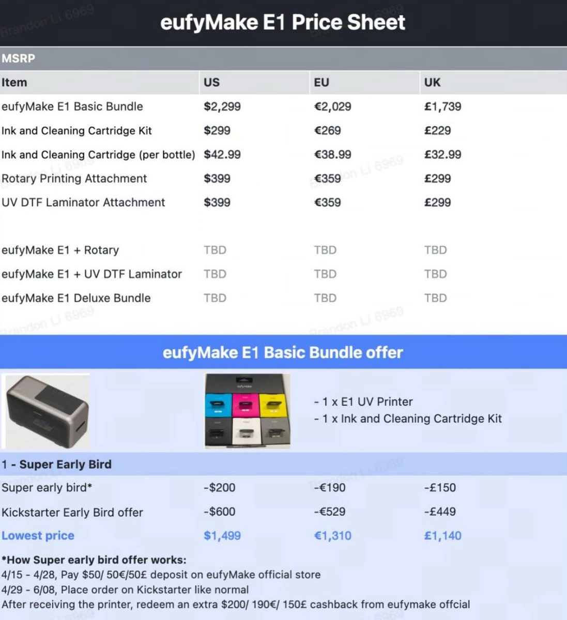The image size is (567, 620).
Task: Select the 'Rotary Printing Attachment' item row
Action: [74, 179]
